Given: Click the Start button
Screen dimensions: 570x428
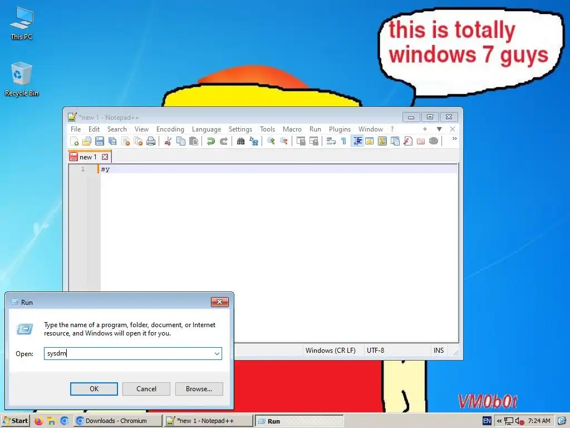Looking at the screenshot, I should tap(15, 421).
